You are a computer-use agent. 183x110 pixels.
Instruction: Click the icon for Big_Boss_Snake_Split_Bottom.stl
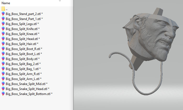(x=3, y=94)
